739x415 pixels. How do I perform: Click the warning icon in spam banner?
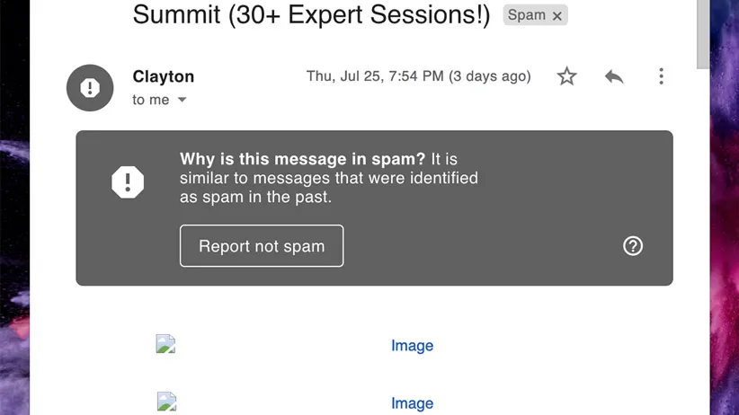[128, 182]
